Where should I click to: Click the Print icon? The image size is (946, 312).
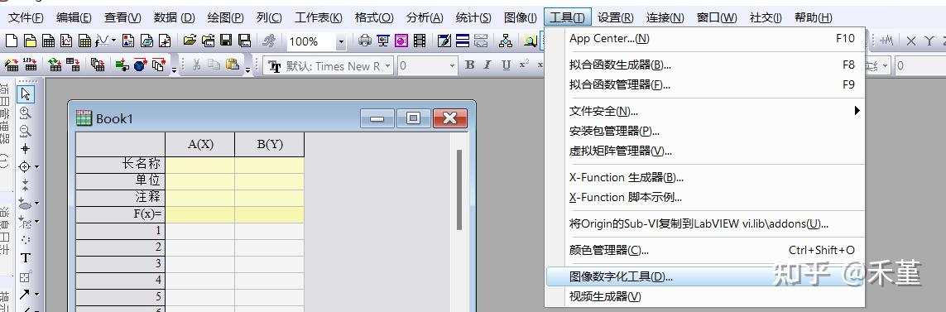[365, 41]
